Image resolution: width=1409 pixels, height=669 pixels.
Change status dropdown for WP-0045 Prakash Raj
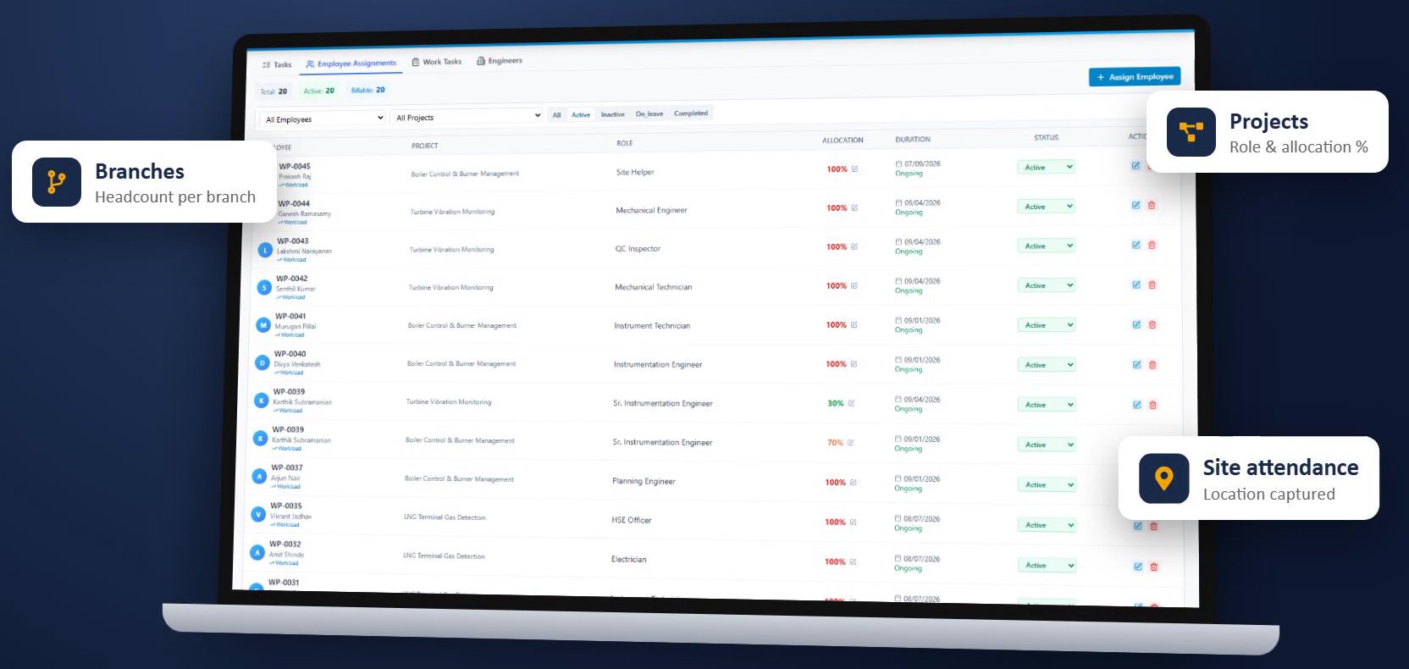[x=1047, y=167]
